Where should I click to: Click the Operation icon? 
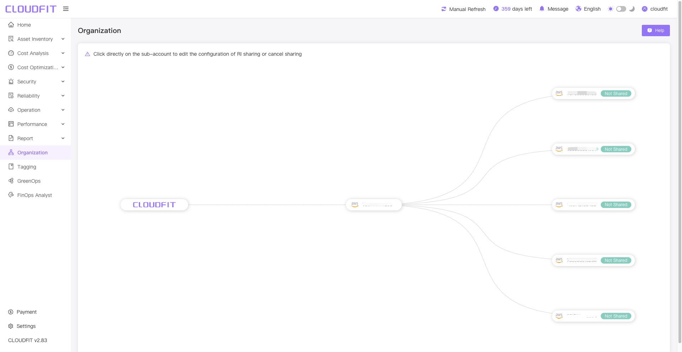coord(11,110)
